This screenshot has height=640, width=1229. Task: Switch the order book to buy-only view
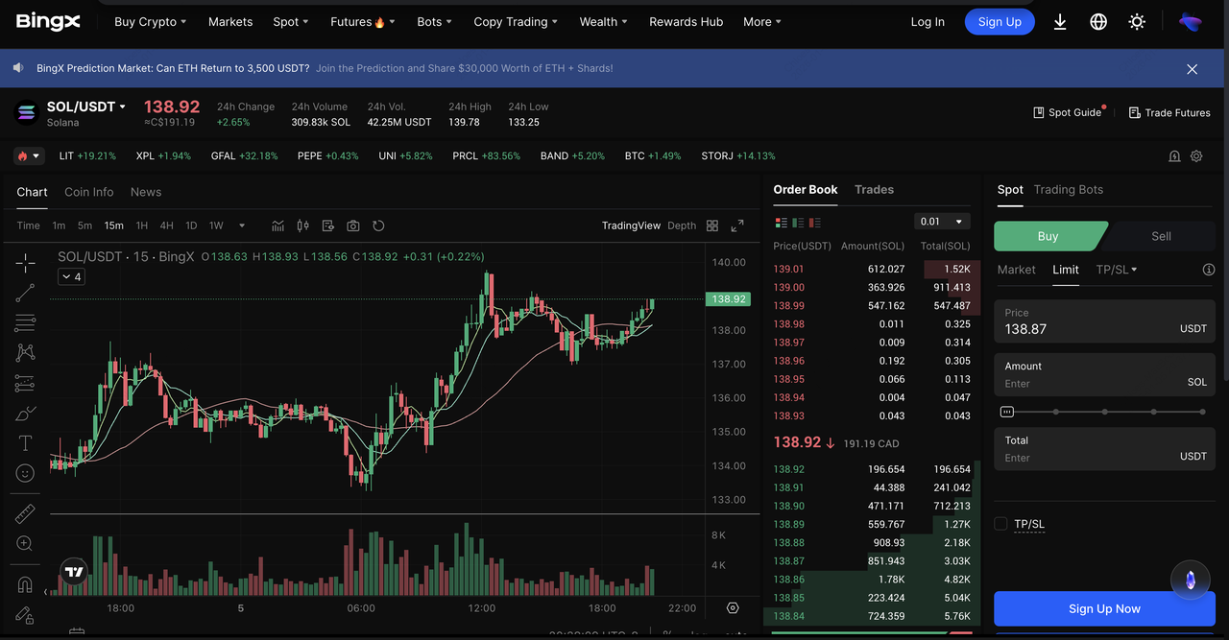(800, 222)
